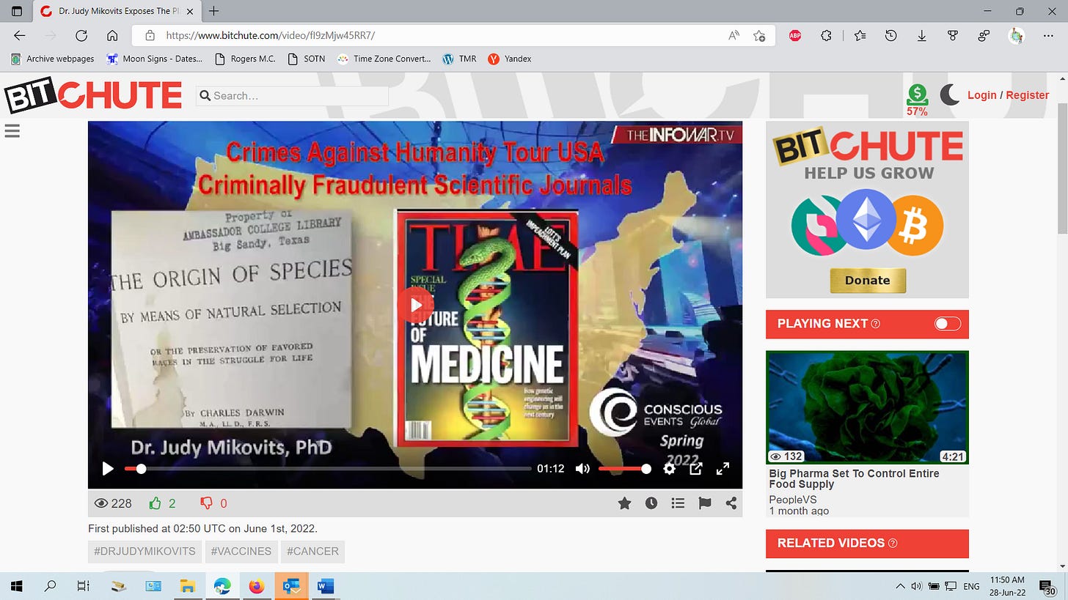Image resolution: width=1068 pixels, height=600 pixels.
Task: Open the Yandex bookmark
Action: [510, 59]
